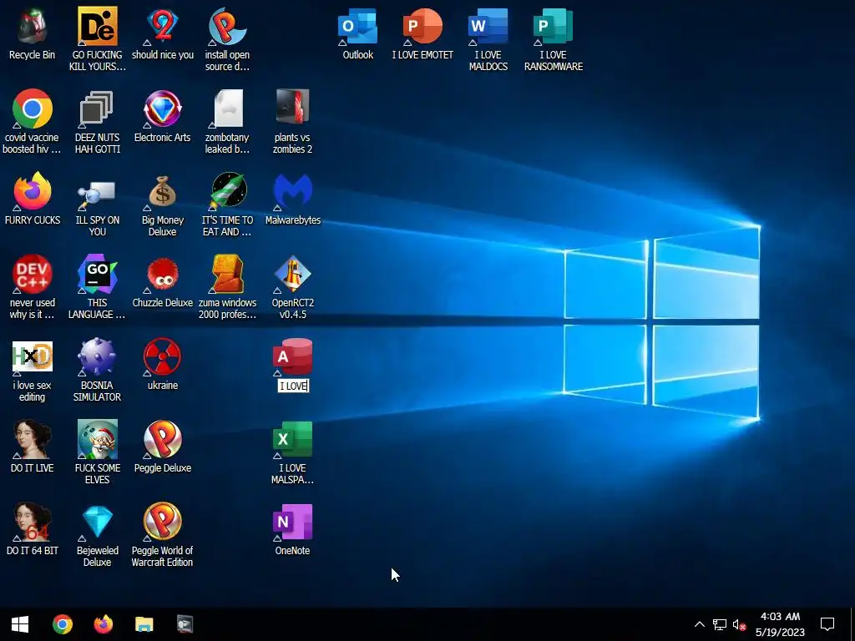
Task: Open the muted volume tray icon
Action: (x=739, y=624)
